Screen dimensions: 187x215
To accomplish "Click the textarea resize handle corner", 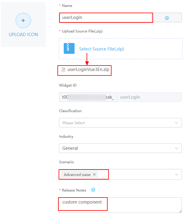I will coord(180,211).
